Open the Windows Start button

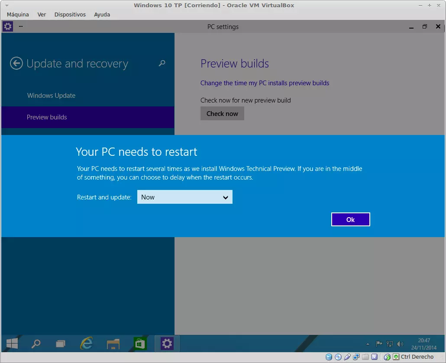coord(12,344)
